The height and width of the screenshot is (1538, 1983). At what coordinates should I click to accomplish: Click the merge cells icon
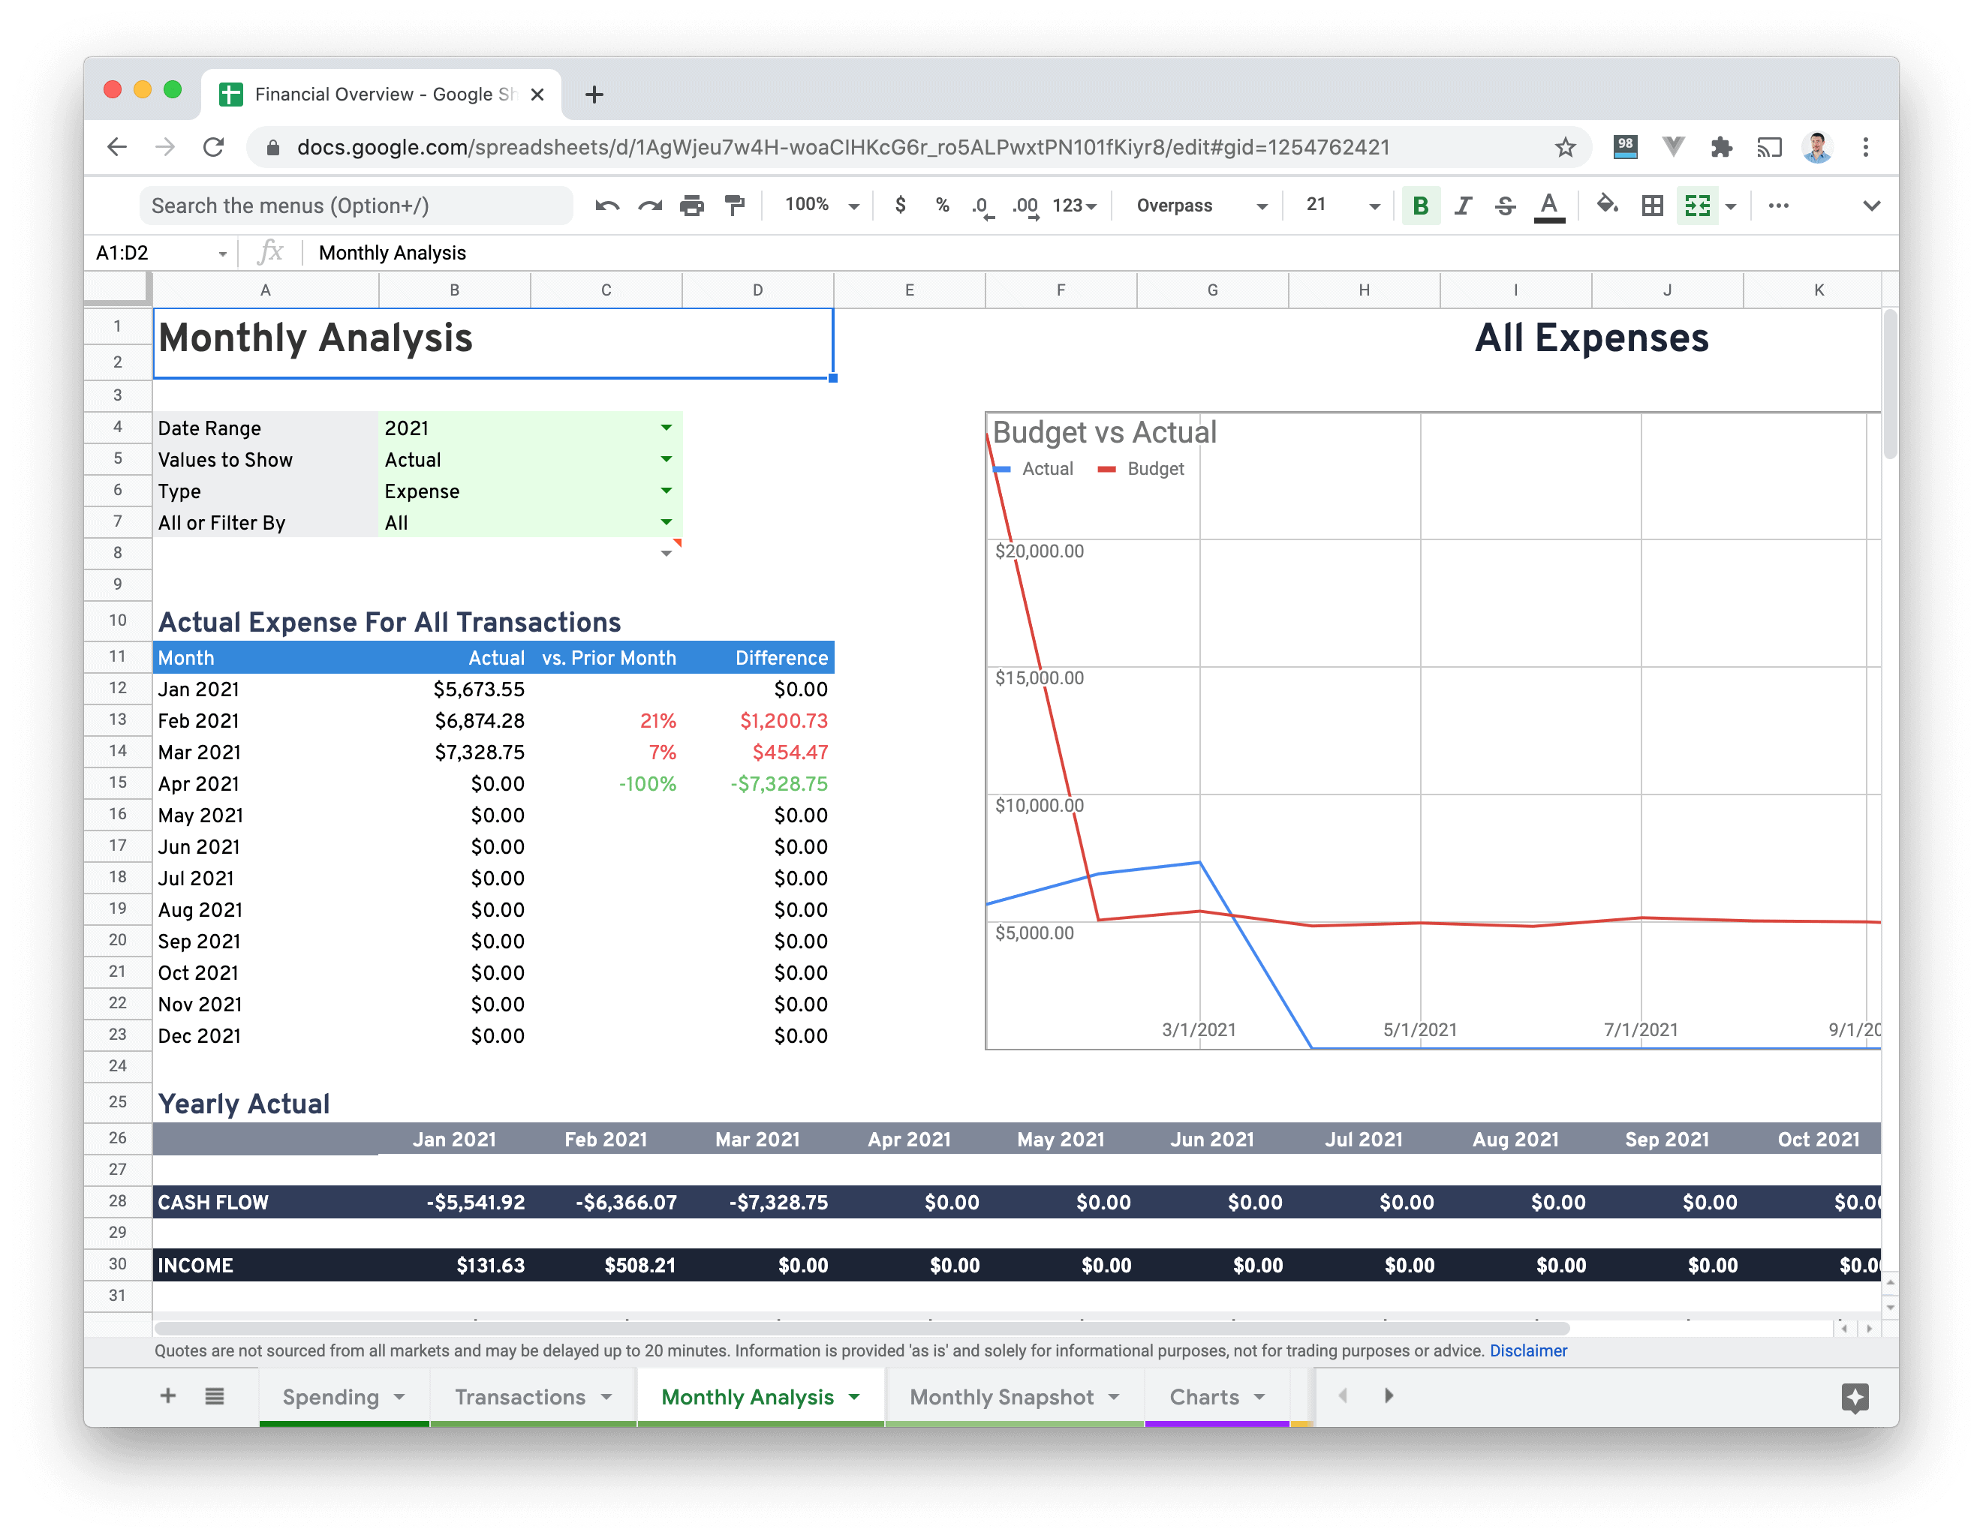coord(1697,206)
